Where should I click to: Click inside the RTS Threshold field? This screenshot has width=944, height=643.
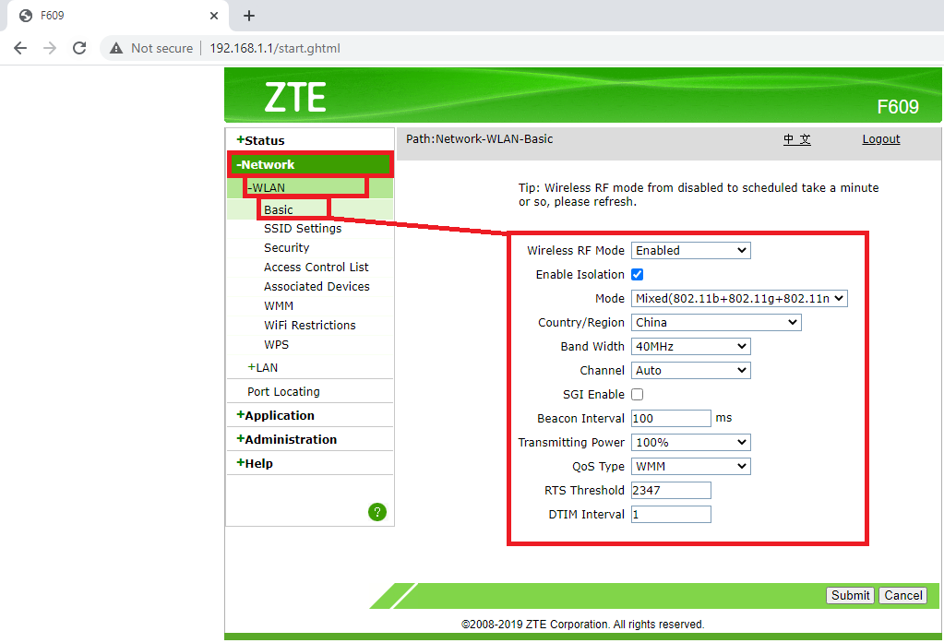coord(671,490)
